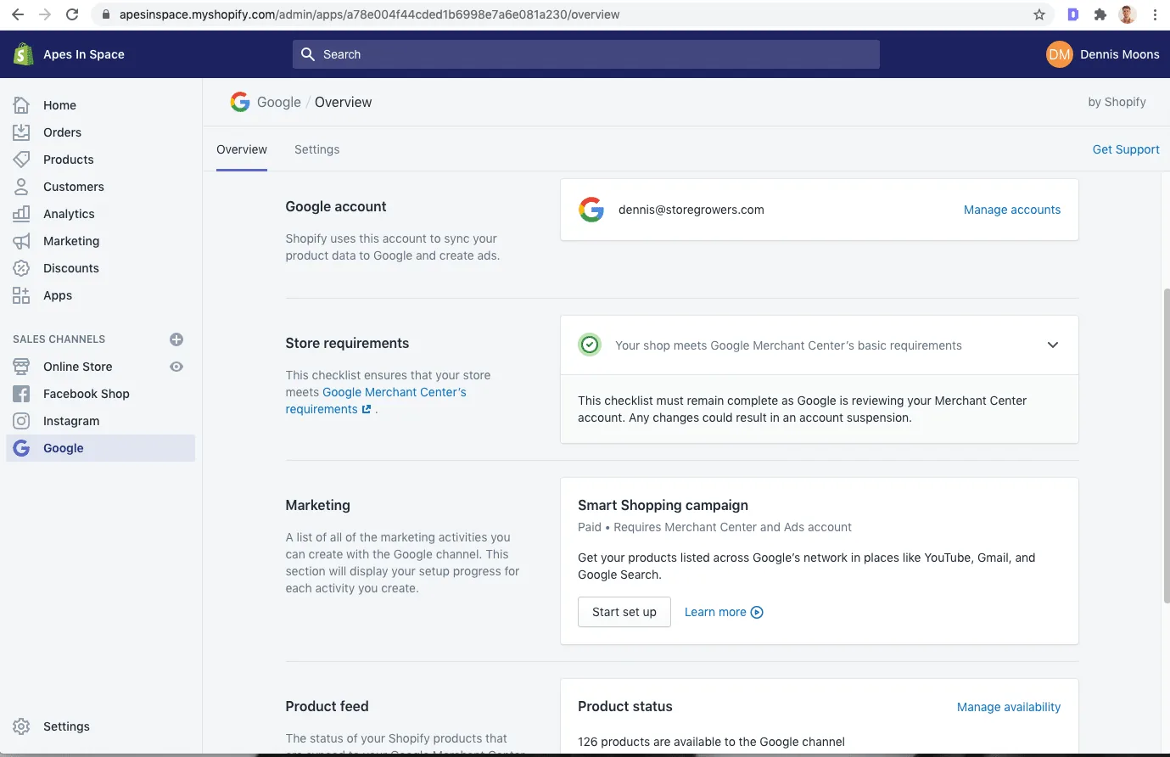Viewport: 1170px width, 757px height.
Task: Select Products in the sidebar
Action: 68,159
